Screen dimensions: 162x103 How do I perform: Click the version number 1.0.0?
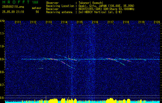35,2
